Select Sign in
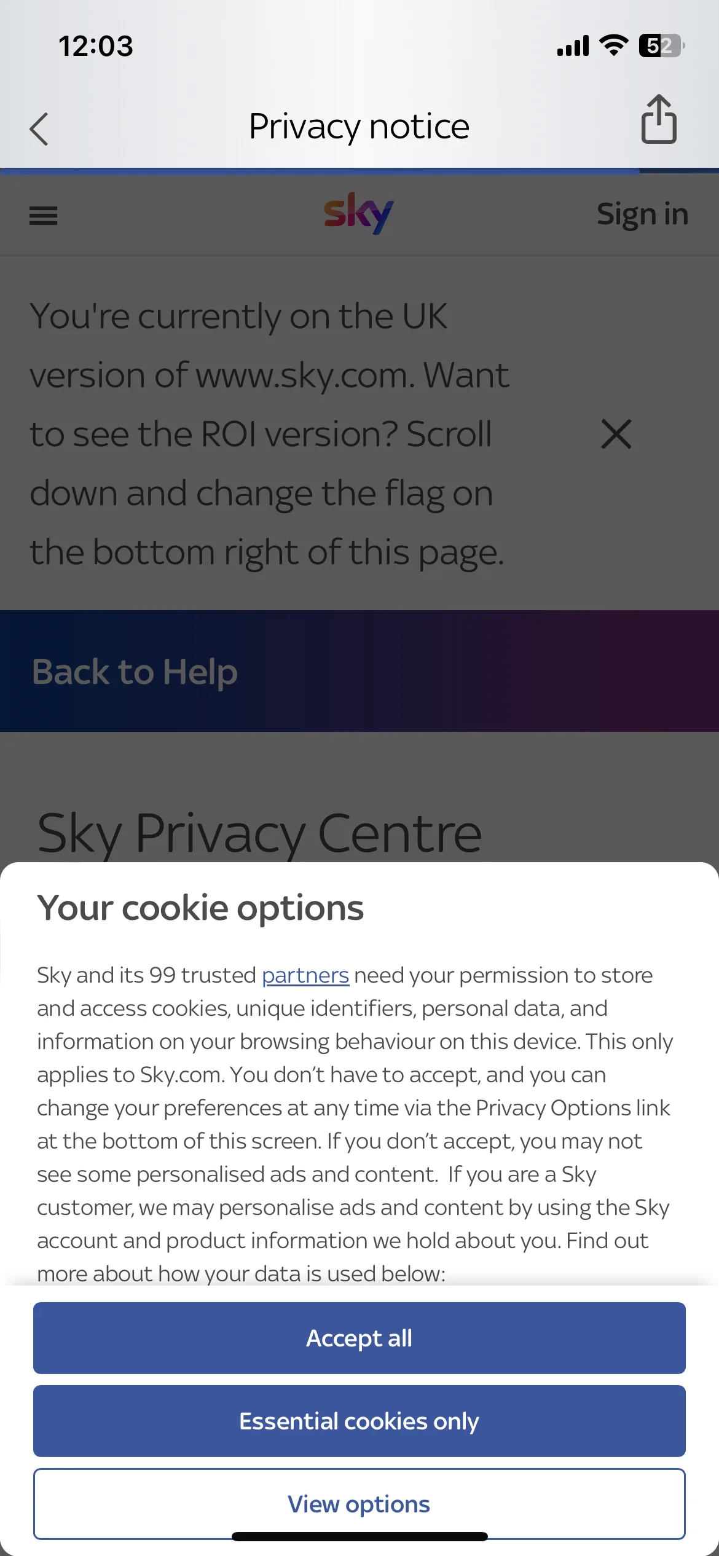This screenshot has height=1556, width=719. (x=642, y=214)
